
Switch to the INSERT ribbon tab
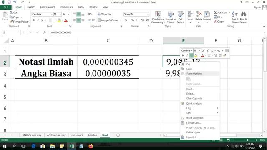click(x=31, y=7)
